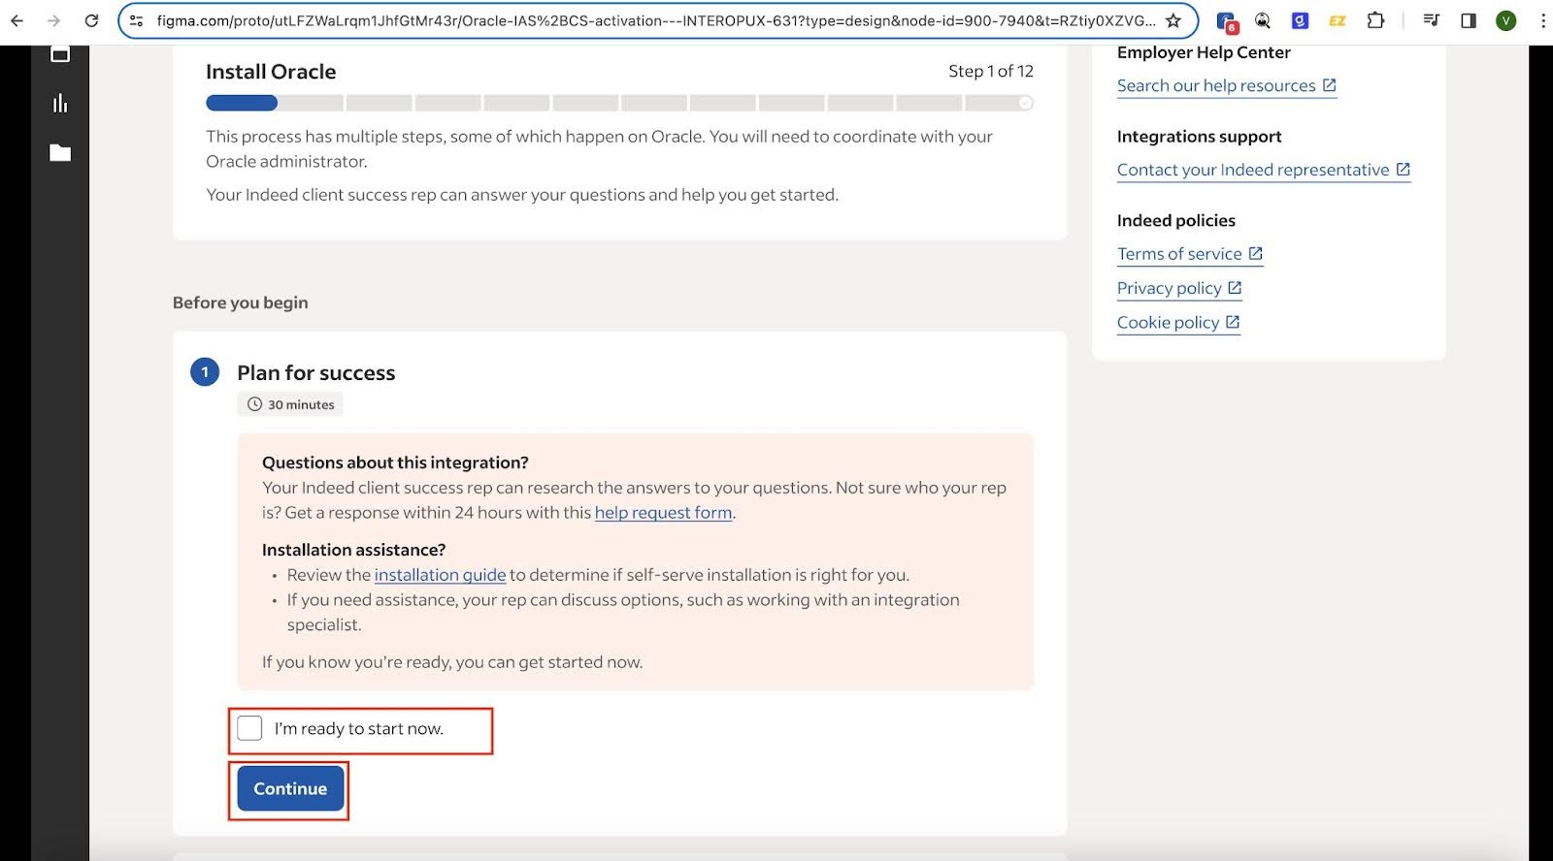
Task: Click the Install Oracle progress bar
Action: click(619, 103)
